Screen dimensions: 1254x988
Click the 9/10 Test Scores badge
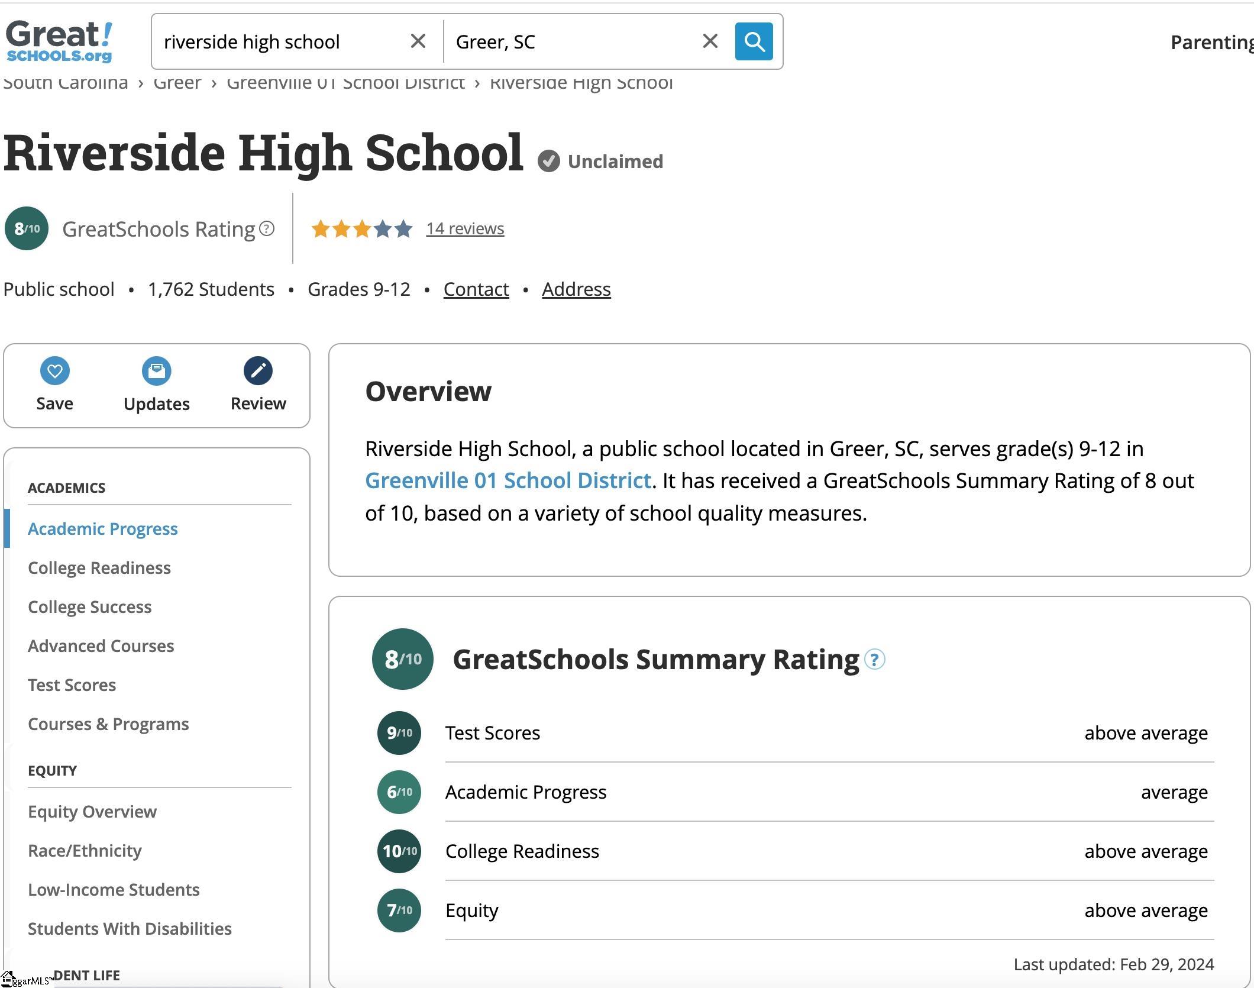(399, 733)
